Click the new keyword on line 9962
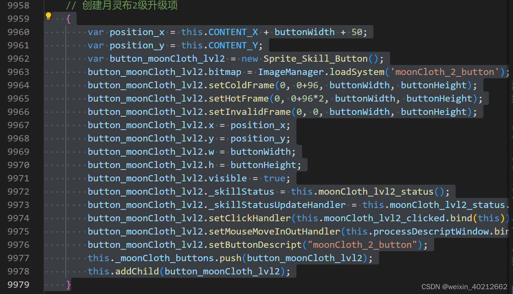 point(250,59)
